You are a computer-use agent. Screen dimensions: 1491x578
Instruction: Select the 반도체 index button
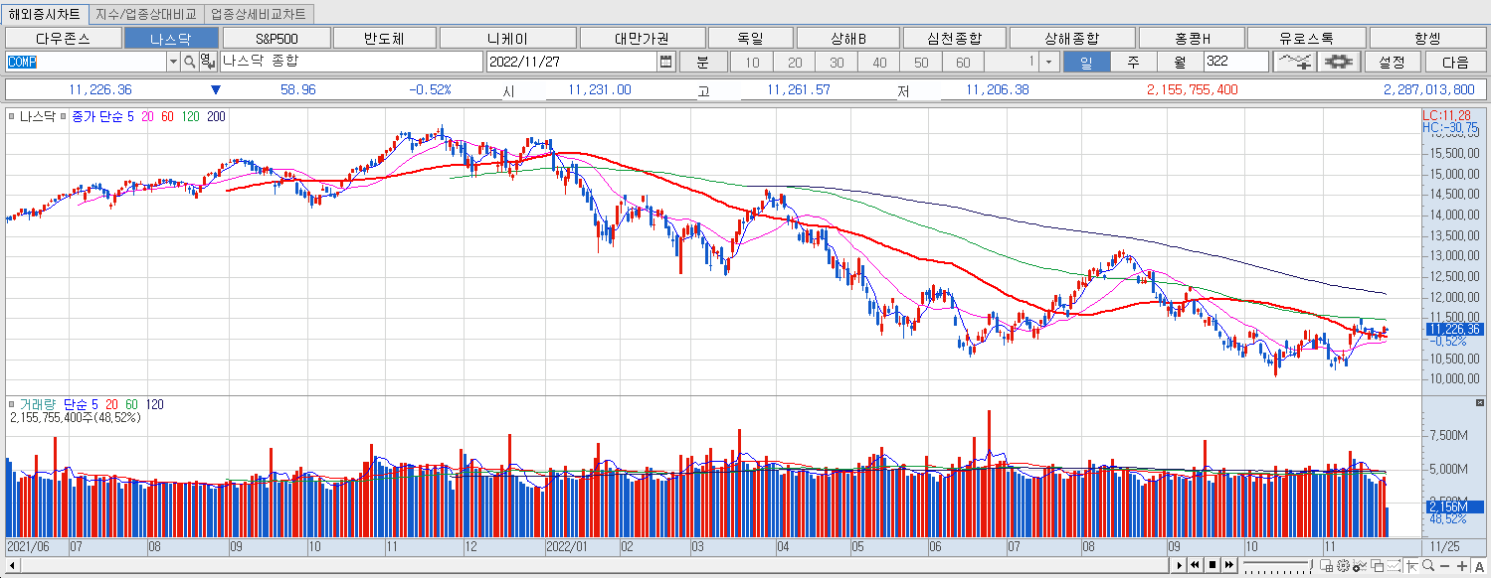coord(384,38)
